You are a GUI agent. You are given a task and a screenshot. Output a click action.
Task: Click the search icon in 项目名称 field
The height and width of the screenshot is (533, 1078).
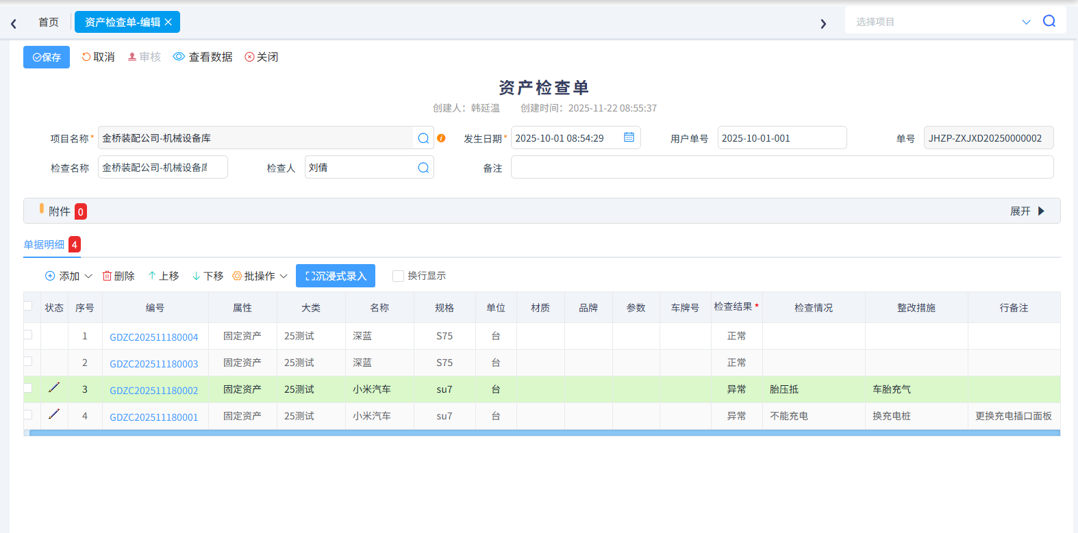[x=423, y=138]
